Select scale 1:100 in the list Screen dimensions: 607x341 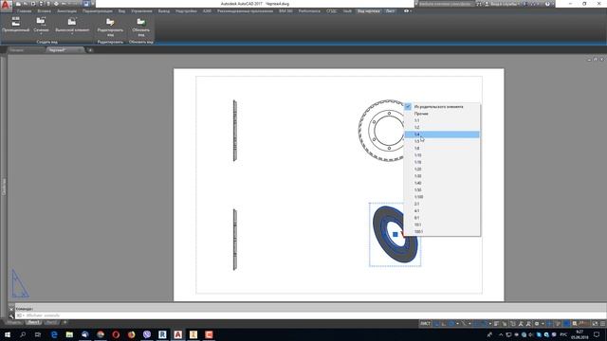click(442, 197)
